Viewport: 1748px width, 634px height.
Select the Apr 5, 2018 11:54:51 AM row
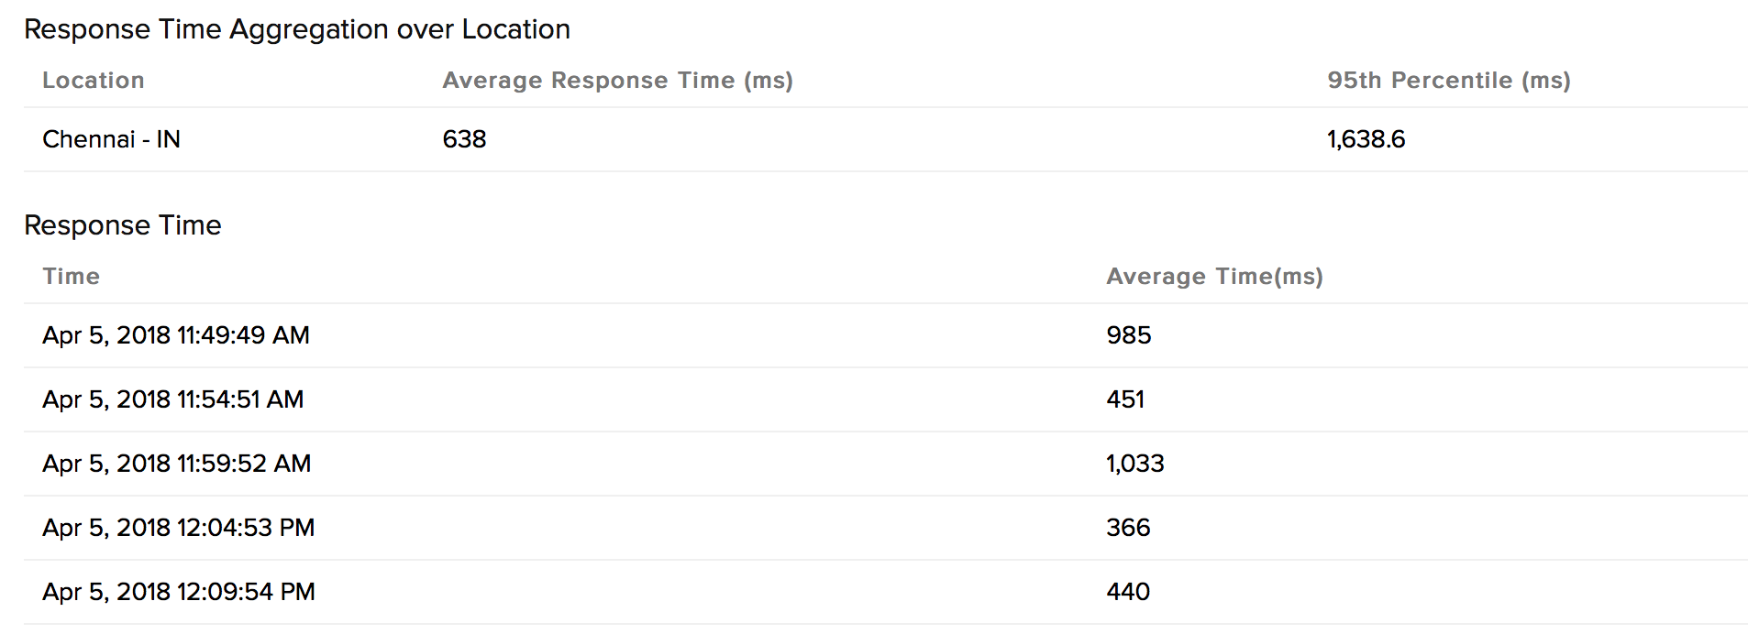coord(173,399)
